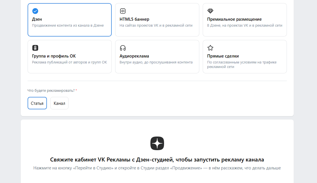
Task: Click the Дзен star logo icon
Action: click(157, 143)
